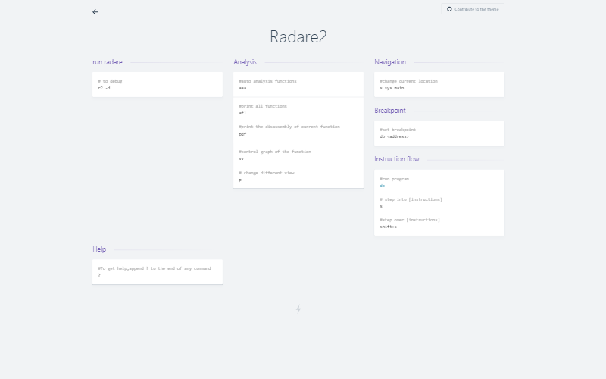Select the Help section heading
The image size is (606, 379).
coord(99,249)
